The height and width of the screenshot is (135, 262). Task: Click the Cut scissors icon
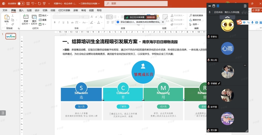pyautogui.click(x=12, y=16)
